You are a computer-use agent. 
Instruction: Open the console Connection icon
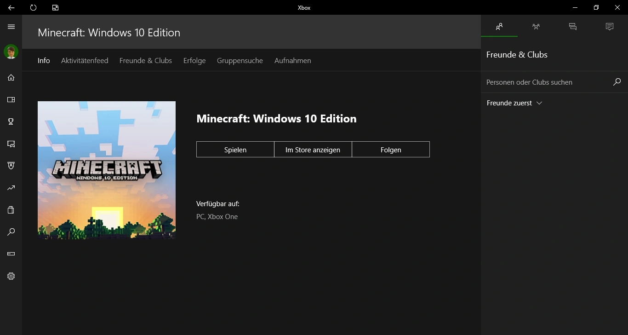click(11, 254)
